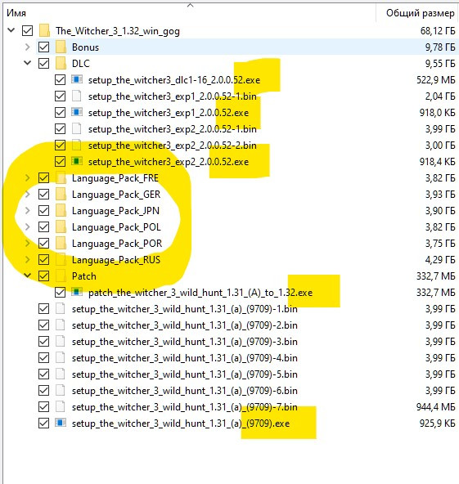Expand the Language_Pack_POL folder
This screenshot has height=484, width=459.
[x=28, y=227]
